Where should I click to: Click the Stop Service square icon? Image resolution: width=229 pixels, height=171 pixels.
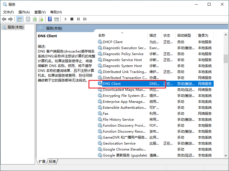click(x=72, y=19)
